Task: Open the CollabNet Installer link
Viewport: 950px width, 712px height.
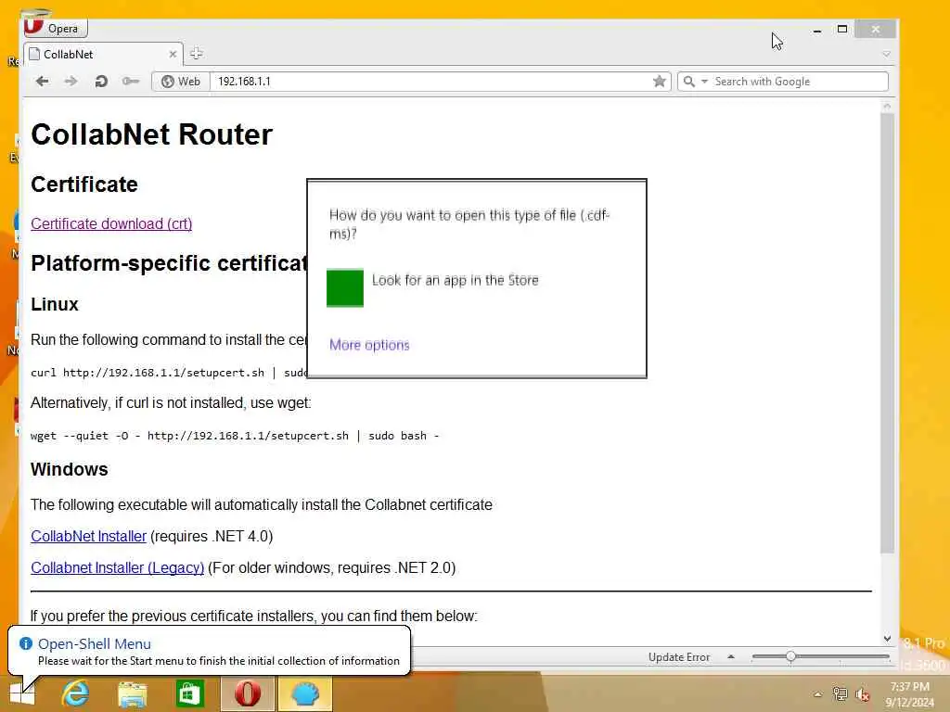Action: [88, 537]
